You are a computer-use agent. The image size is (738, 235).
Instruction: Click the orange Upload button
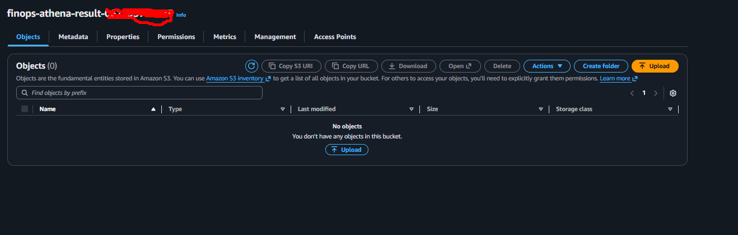tap(655, 66)
